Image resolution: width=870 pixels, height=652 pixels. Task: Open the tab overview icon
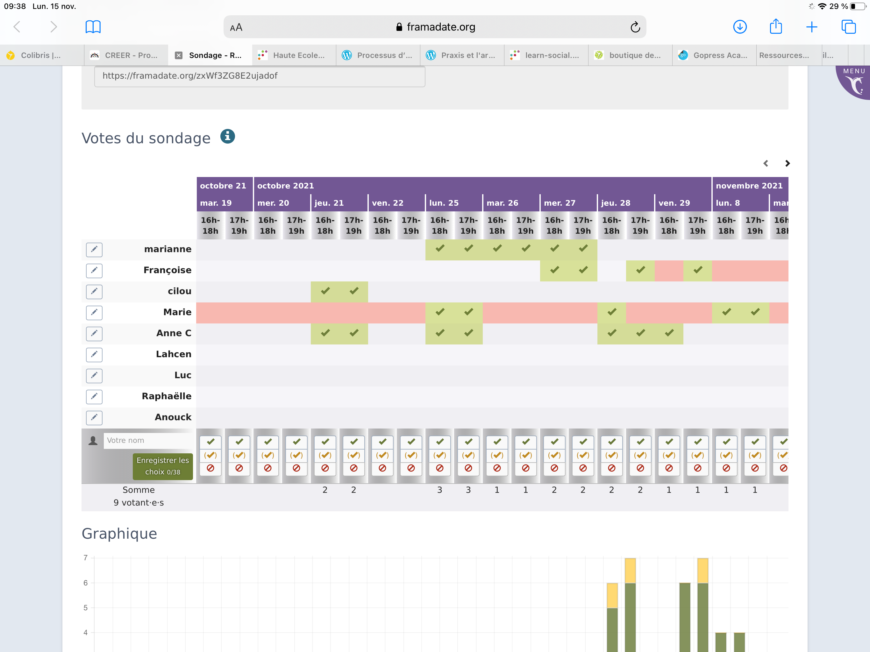(x=848, y=27)
